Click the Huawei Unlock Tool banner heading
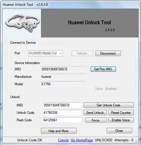Screen dimensions: 141x145 [x=89, y=22]
